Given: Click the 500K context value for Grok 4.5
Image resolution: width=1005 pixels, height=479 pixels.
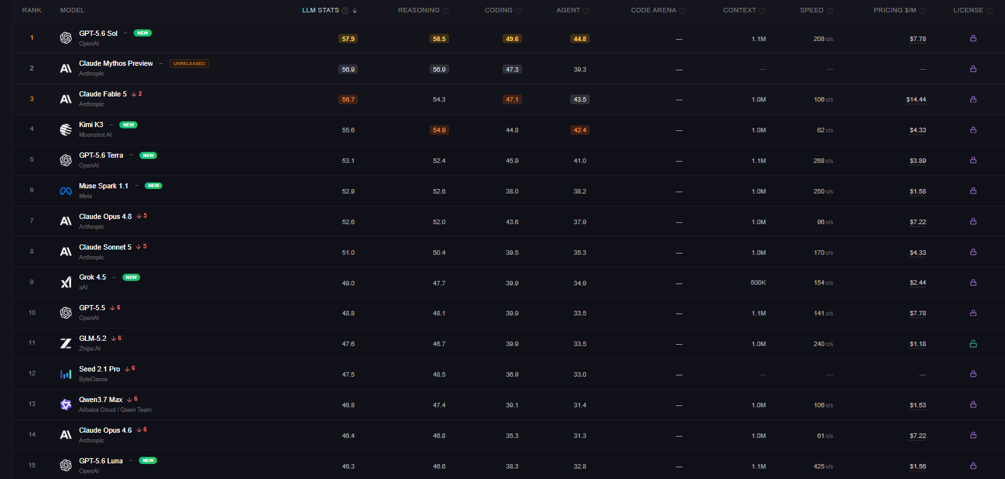Looking at the screenshot, I should [758, 283].
